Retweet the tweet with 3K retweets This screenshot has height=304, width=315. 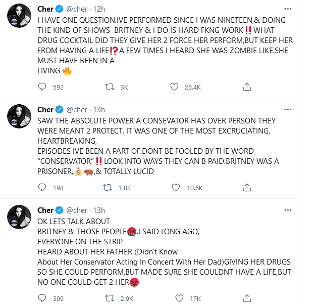pyautogui.click(x=108, y=87)
